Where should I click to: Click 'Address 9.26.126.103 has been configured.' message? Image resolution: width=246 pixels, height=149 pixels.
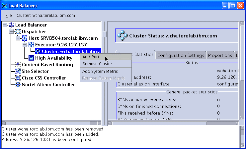(x=47, y=139)
